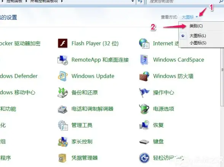Click the 凭据管理器 safe icon
This screenshot has height=167, width=224.
point(62,158)
